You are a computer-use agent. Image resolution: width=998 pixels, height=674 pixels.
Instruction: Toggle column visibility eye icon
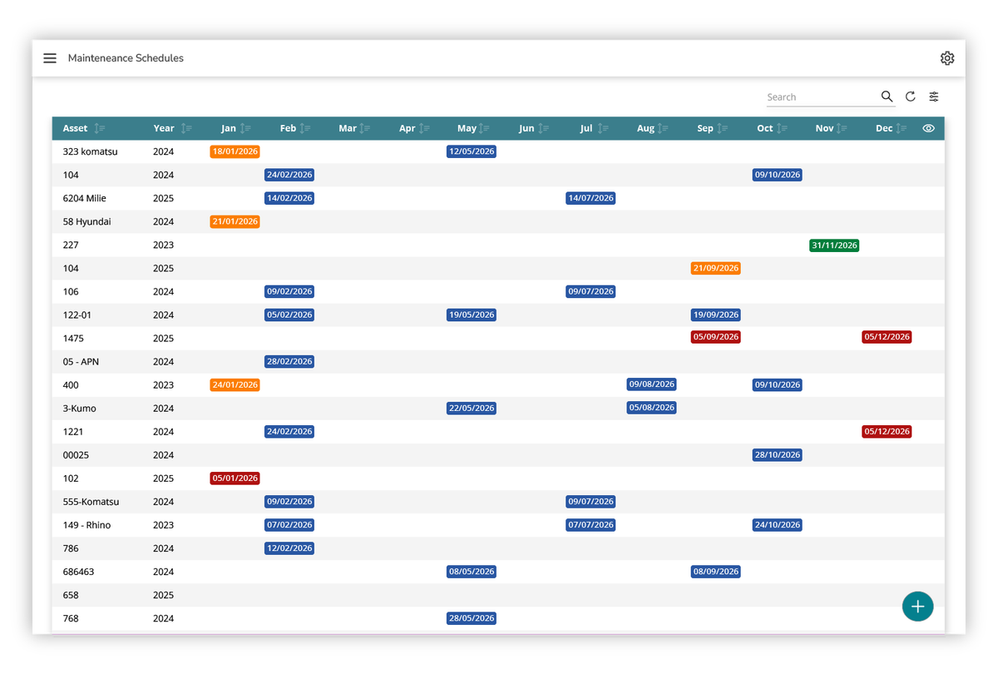929,128
